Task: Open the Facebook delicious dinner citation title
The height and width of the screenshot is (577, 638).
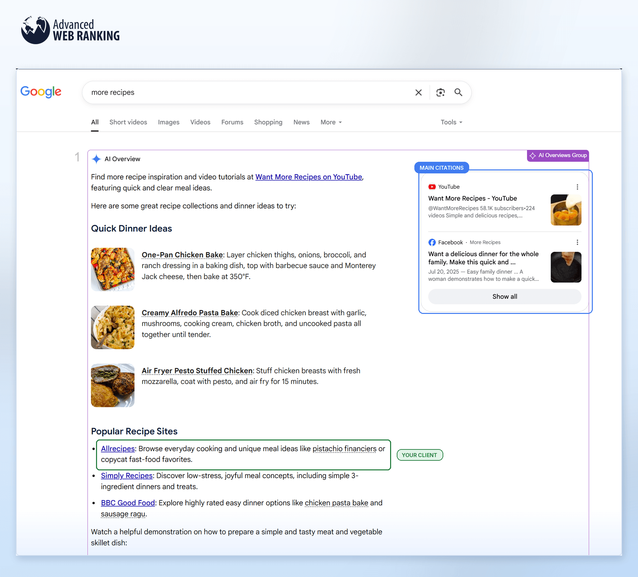Action: tap(483, 258)
